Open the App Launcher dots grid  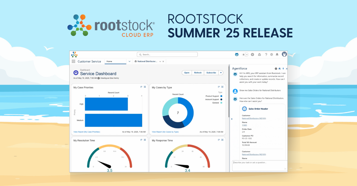coord(73,61)
